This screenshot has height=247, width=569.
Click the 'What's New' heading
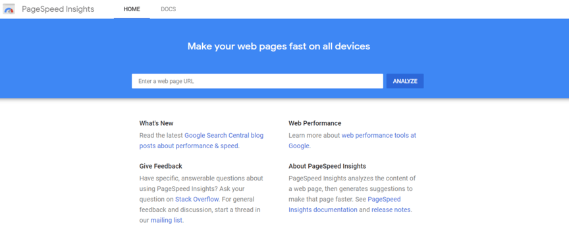[x=156, y=123]
